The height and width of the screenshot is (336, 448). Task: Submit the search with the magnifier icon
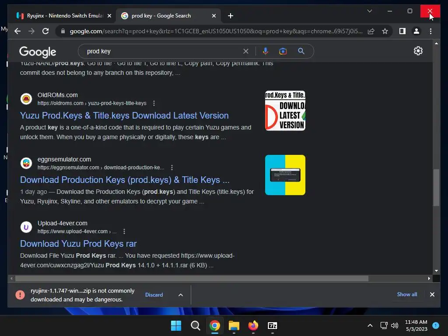coord(301,51)
